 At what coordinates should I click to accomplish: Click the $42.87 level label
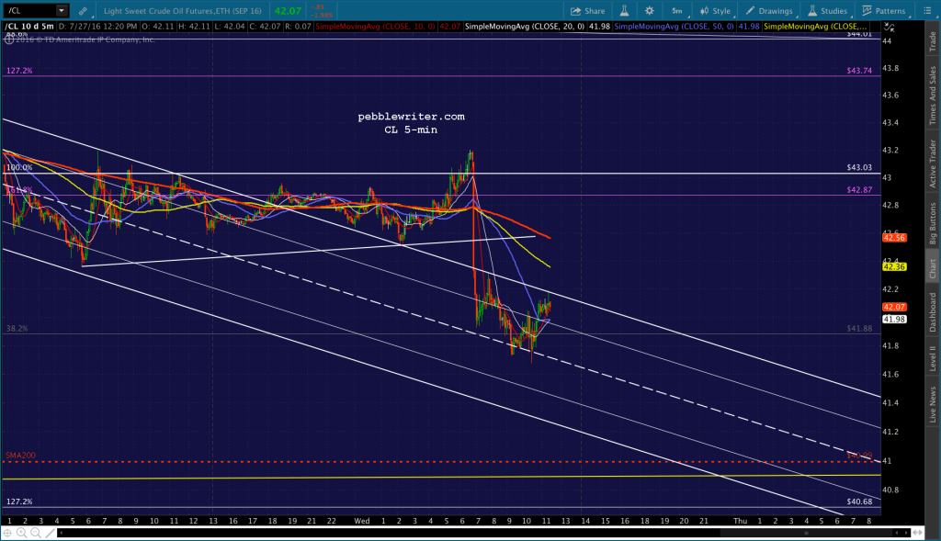[x=859, y=189]
